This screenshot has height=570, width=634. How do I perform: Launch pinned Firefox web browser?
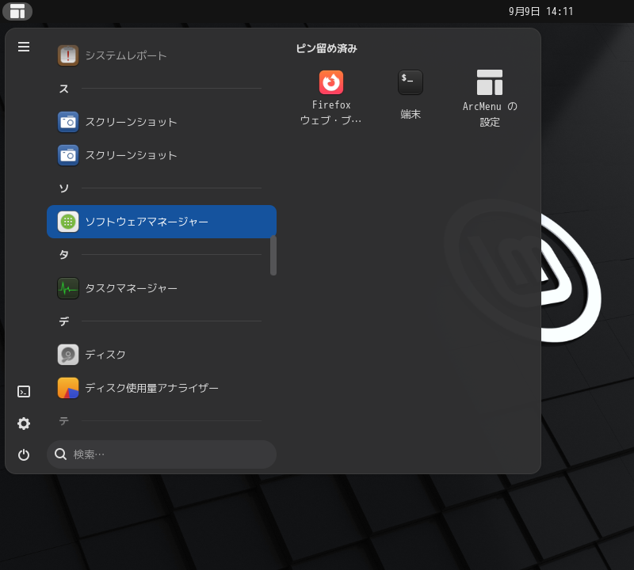click(331, 97)
